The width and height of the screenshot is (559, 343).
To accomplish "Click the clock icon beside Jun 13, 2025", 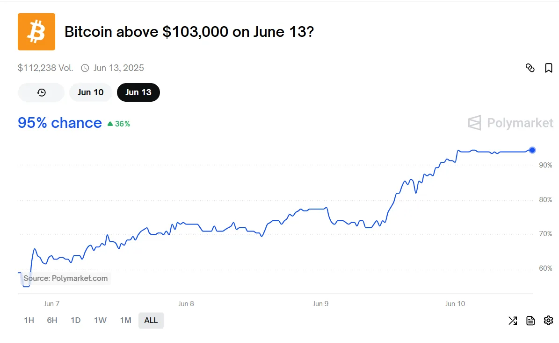I will pos(85,68).
